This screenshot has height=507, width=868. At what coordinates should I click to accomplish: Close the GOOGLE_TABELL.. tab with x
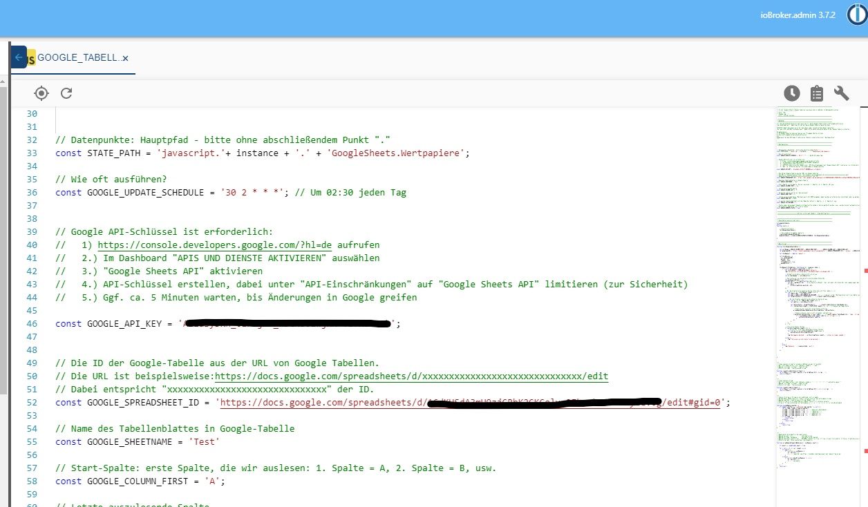(x=125, y=58)
